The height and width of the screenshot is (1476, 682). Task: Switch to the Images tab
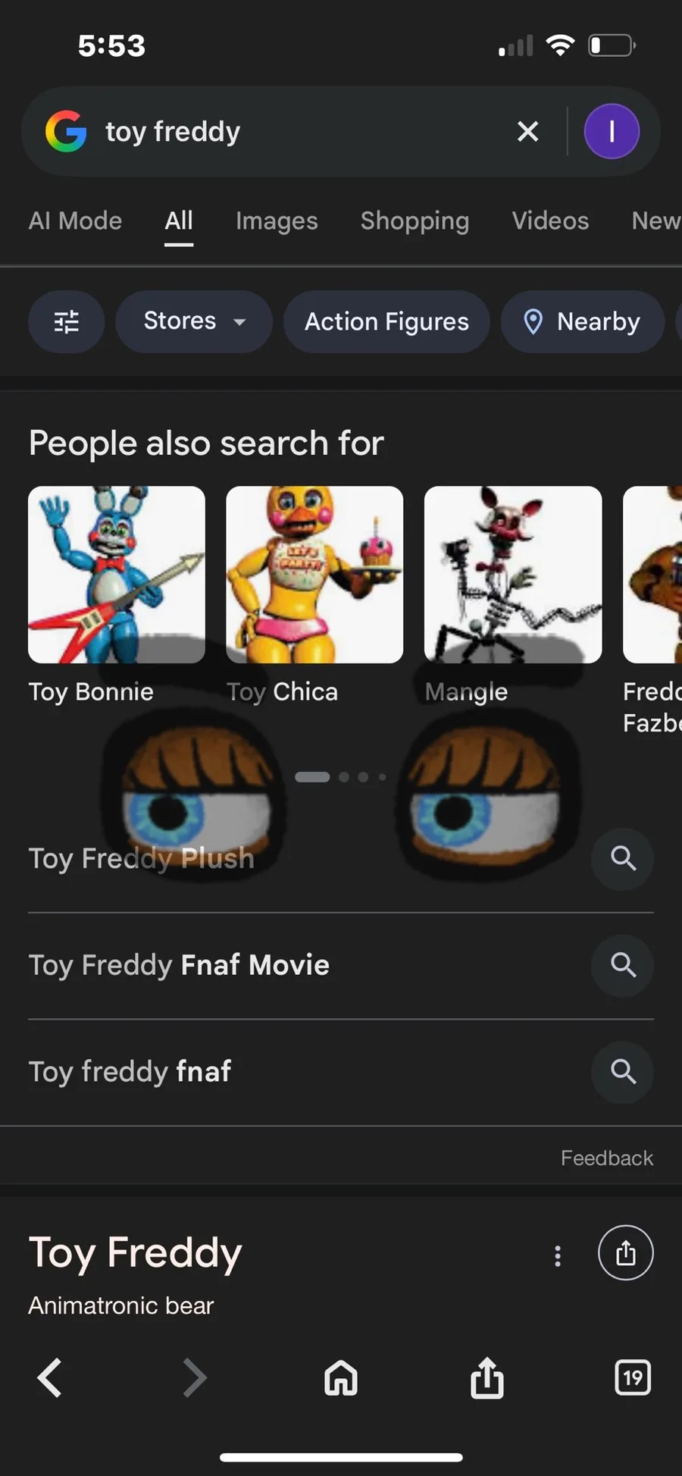(x=277, y=221)
